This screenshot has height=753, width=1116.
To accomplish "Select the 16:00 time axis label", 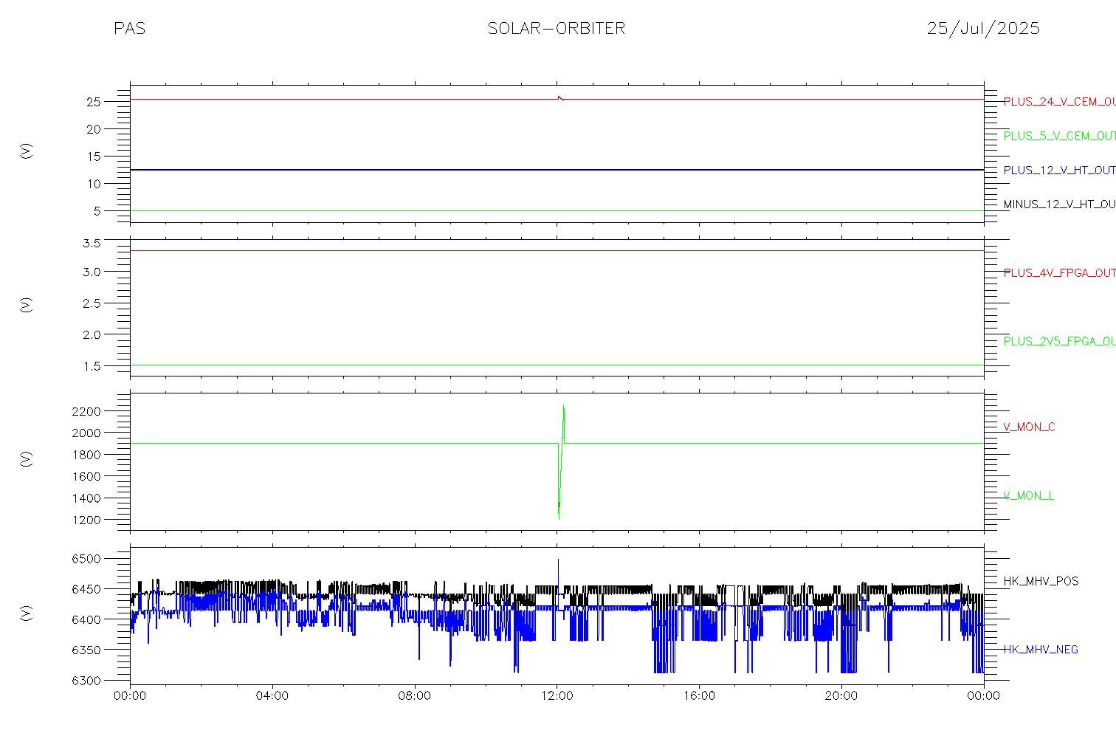I will pyautogui.click(x=699, y=695).
